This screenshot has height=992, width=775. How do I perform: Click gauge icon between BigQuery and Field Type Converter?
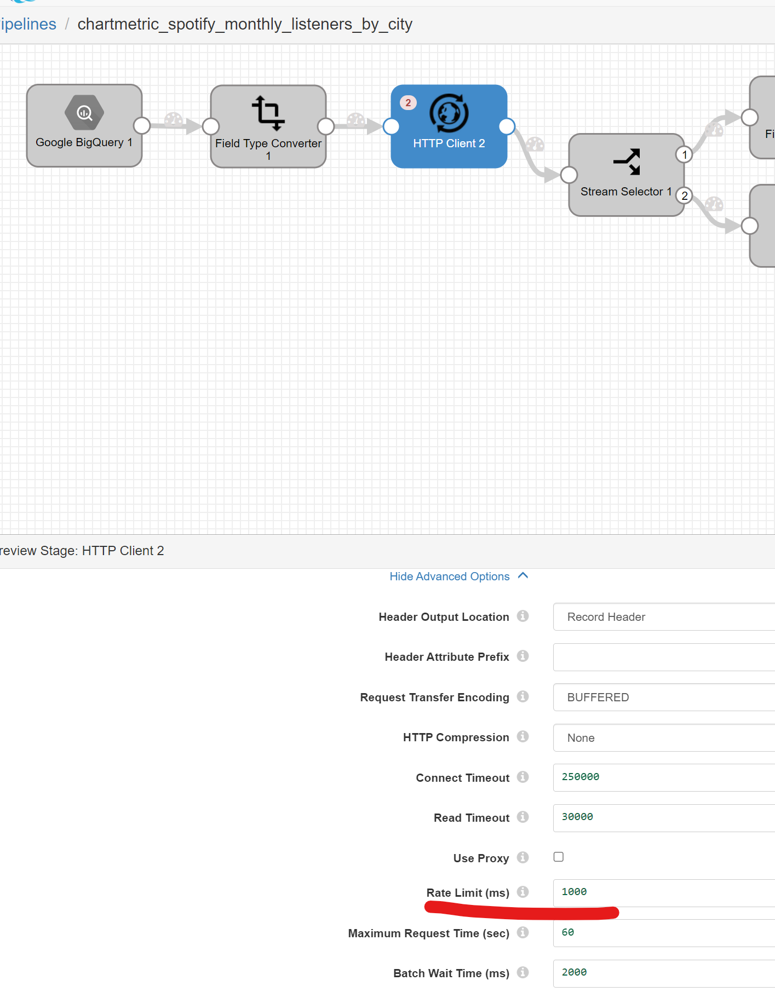click(174, 120)
